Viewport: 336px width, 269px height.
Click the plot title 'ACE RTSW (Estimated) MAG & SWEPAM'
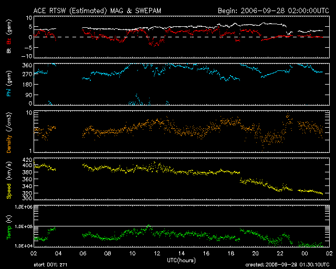(x=97, y=11)
